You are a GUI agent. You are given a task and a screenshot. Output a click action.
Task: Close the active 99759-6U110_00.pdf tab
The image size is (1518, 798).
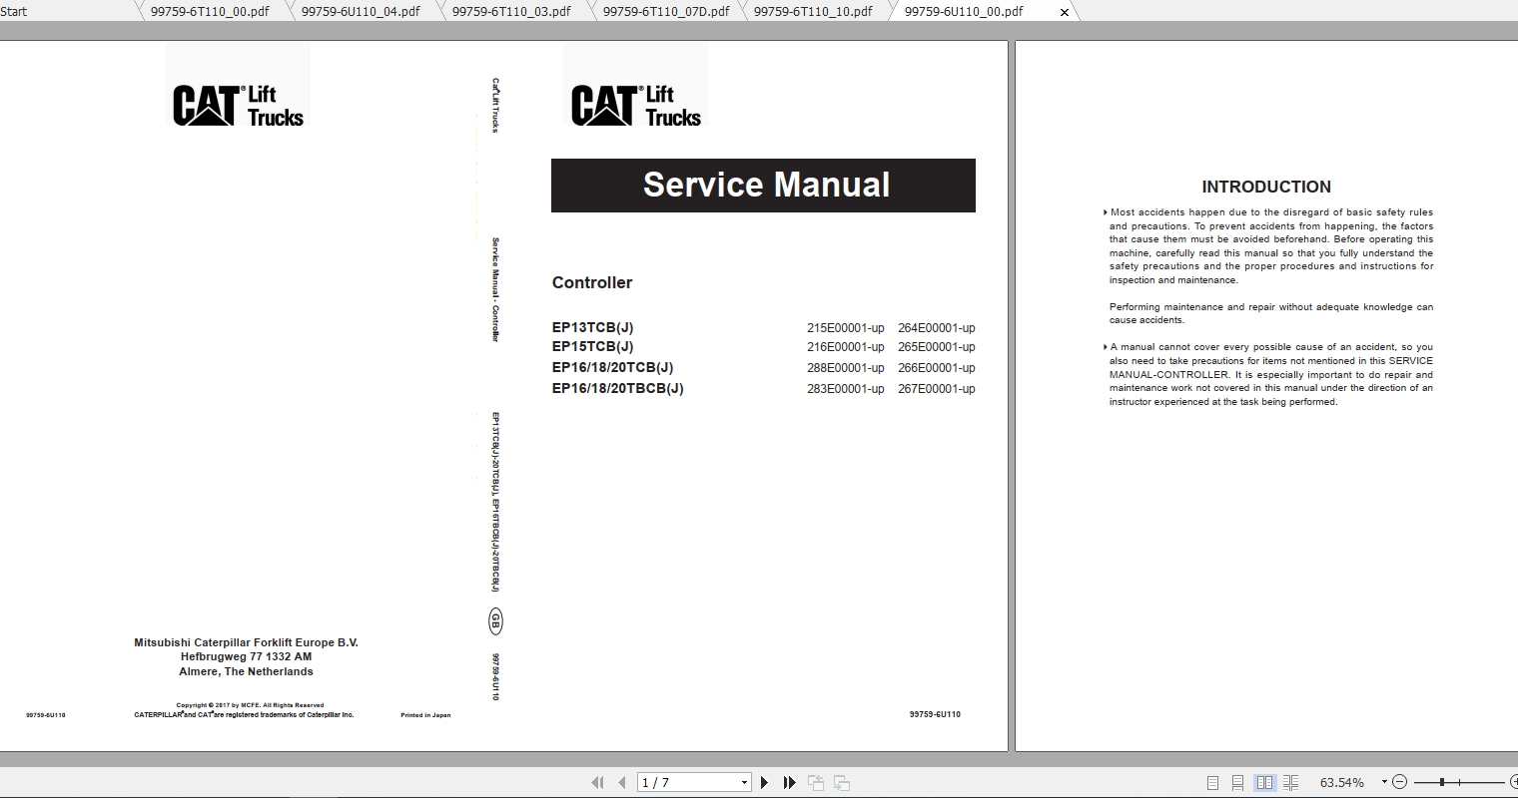[x=1063, y=11]
